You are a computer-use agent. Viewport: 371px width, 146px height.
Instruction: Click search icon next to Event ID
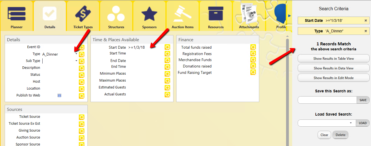point(82,48)
